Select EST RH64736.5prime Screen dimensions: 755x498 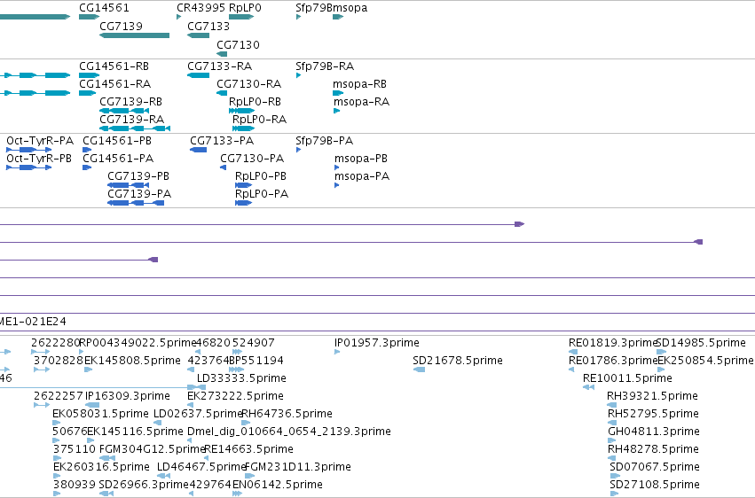click(x=287, y=414)
